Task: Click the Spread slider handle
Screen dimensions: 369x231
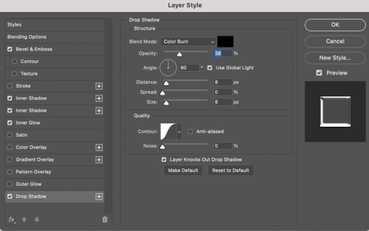Action: [163, 93]
